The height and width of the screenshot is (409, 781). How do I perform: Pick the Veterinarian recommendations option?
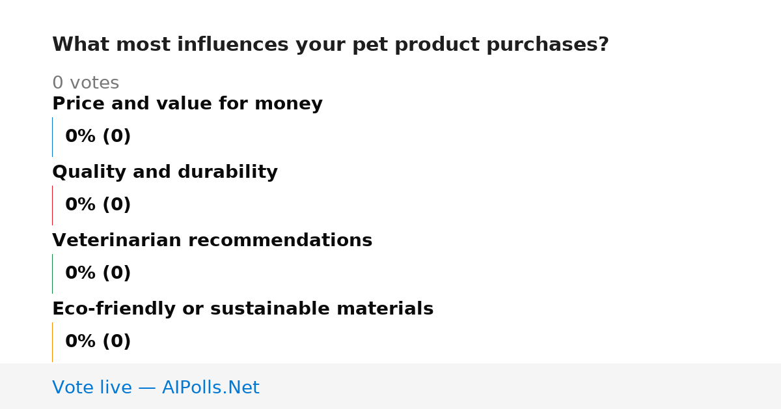click(x=212, y=240)
